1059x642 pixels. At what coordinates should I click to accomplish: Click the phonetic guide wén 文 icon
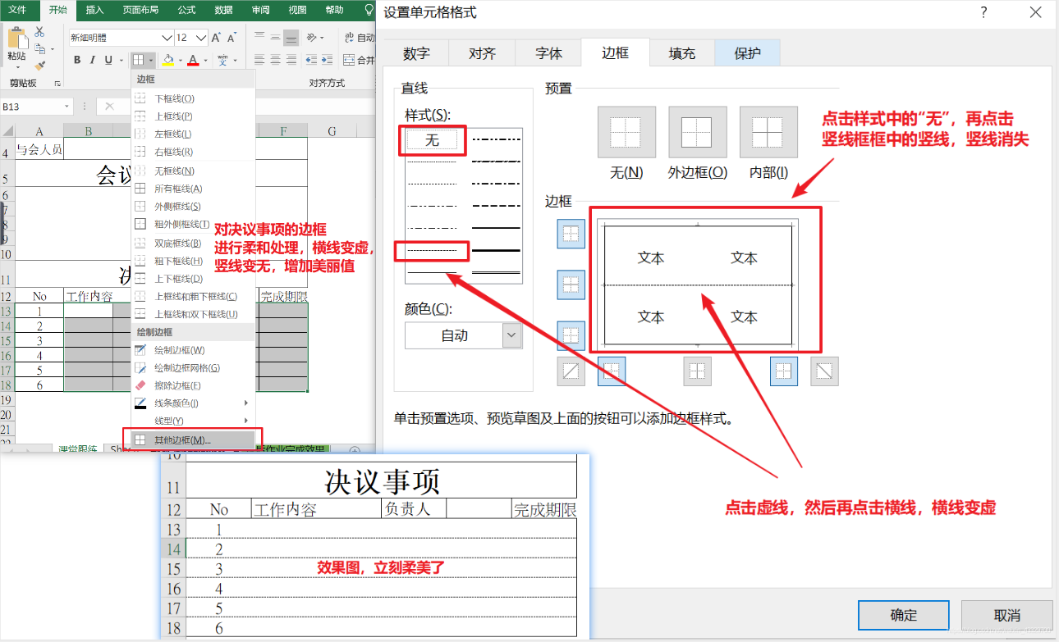[223, 60]
